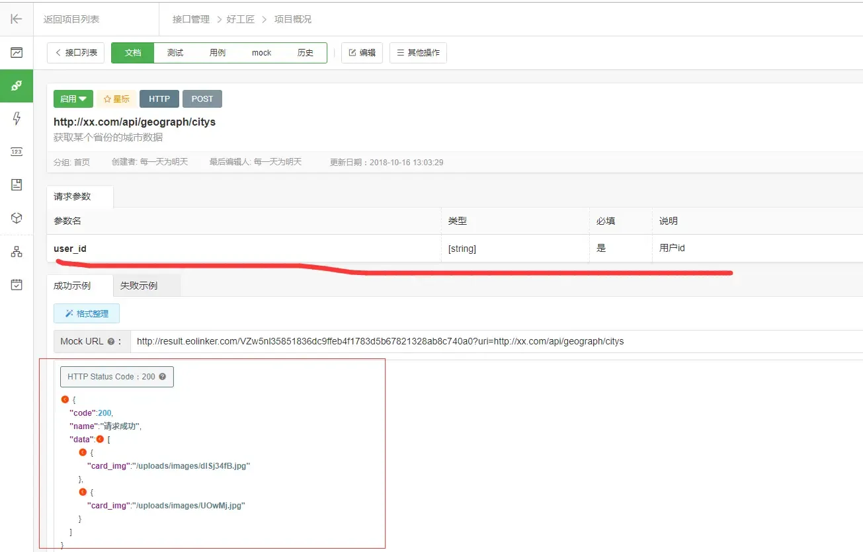Star the API via the star icon

[108, 99]
